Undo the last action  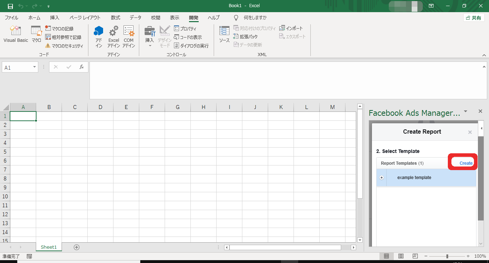21,6
